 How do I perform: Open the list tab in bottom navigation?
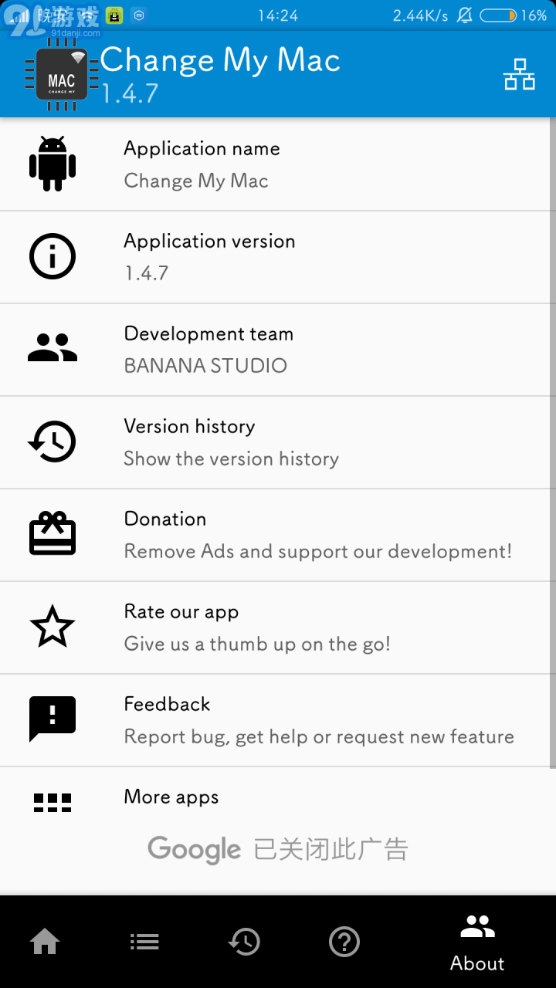(144, 942)
